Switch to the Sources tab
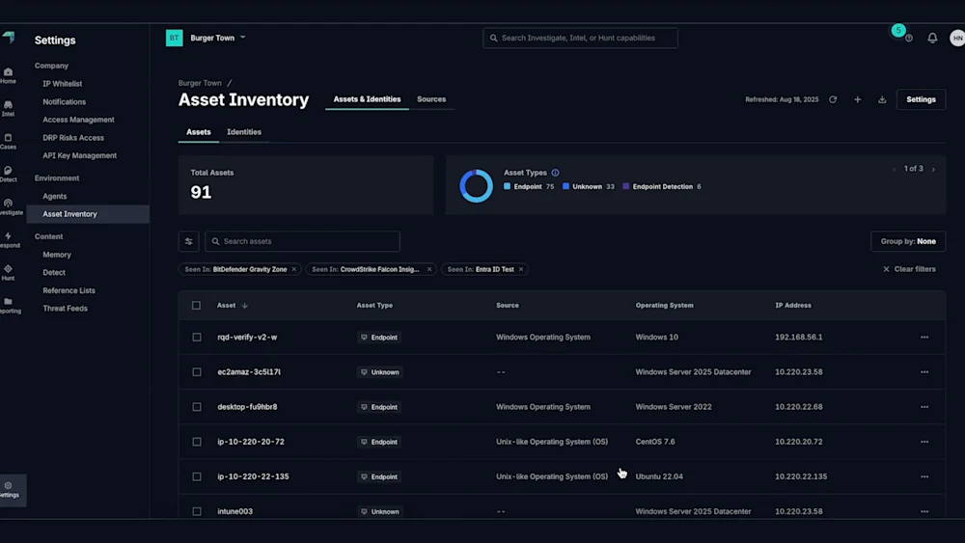The height and width of the screenshot is (543, 965). click(431, 99)
